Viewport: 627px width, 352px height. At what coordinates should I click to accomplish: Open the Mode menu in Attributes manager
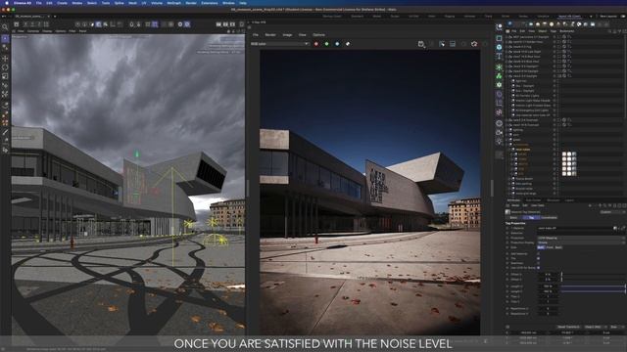[x=515, y=205]
